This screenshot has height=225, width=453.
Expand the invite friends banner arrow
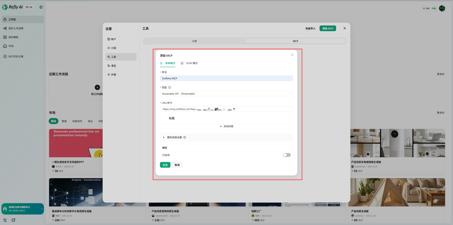coord(41,209)
